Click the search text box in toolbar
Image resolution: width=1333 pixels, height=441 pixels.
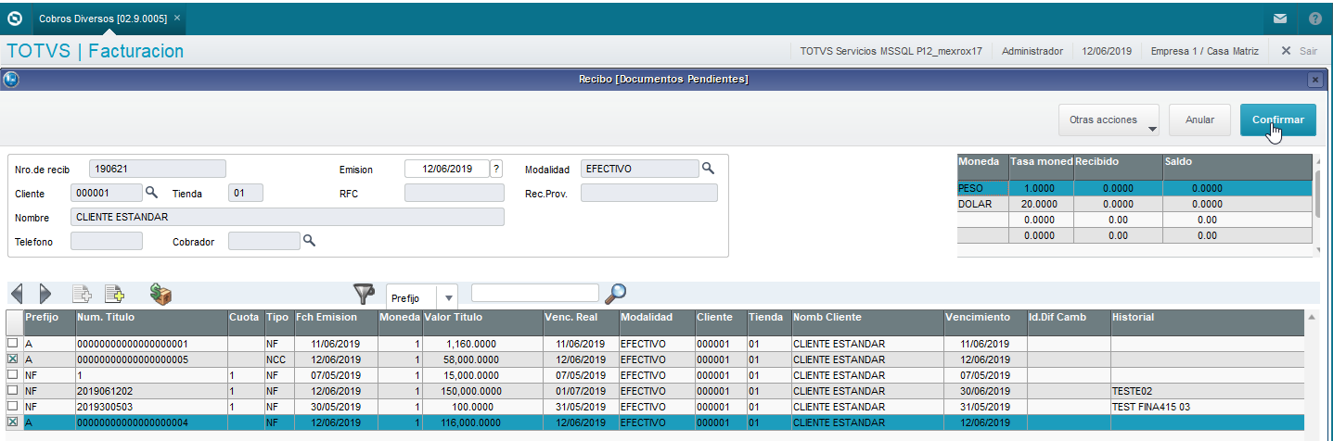[535, 293]
